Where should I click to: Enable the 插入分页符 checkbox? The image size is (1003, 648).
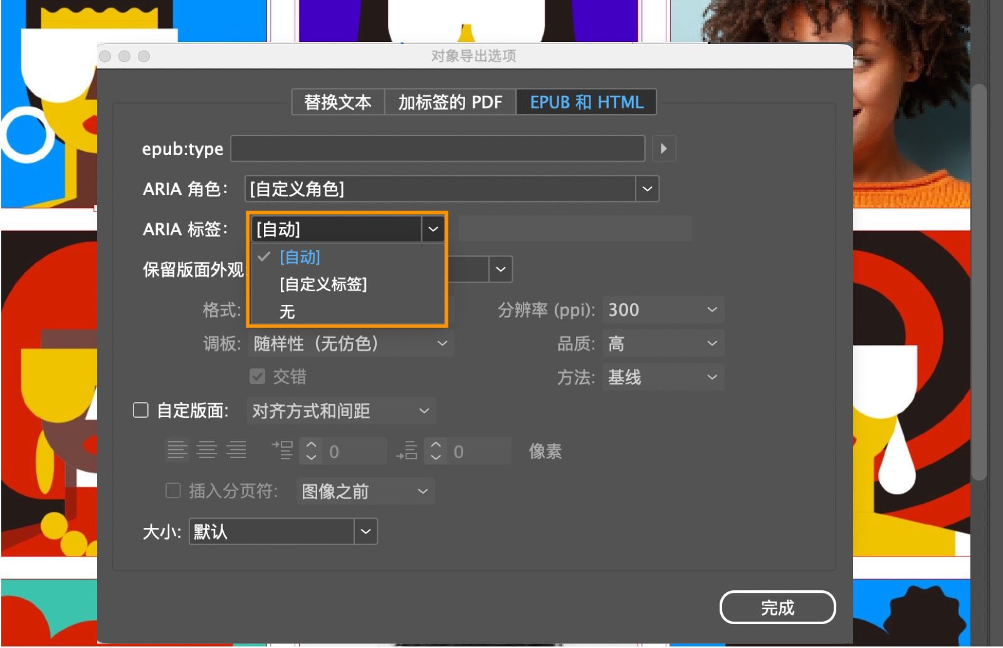click(173, 491)
